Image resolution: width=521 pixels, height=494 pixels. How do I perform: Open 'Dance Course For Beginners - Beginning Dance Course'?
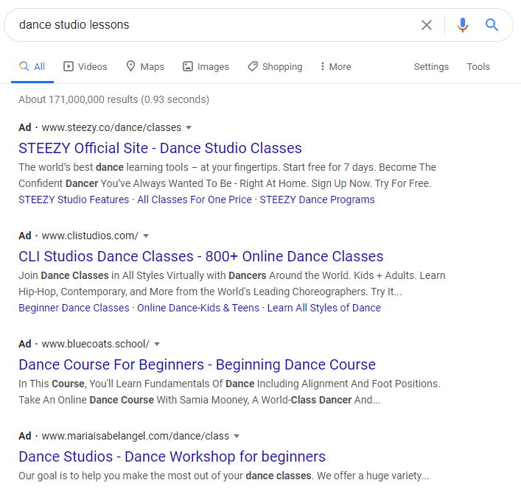(x=197, y=364)
